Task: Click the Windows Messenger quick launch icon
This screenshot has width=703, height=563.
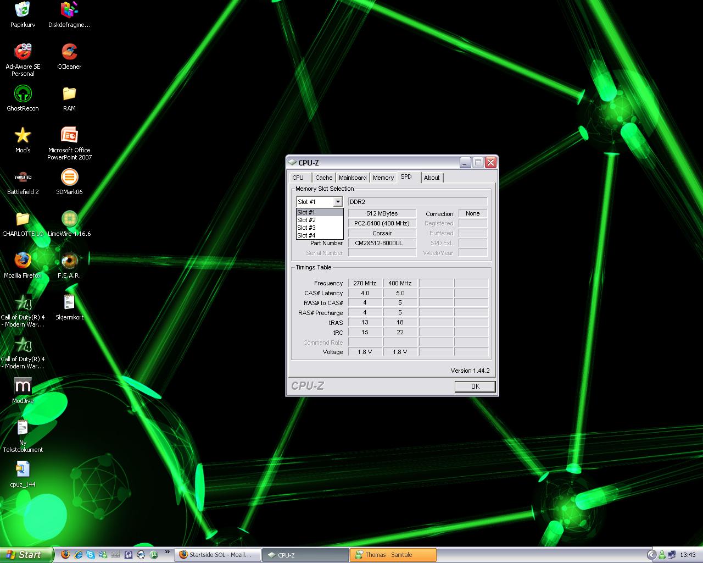Action: click(x=103, y=555)
